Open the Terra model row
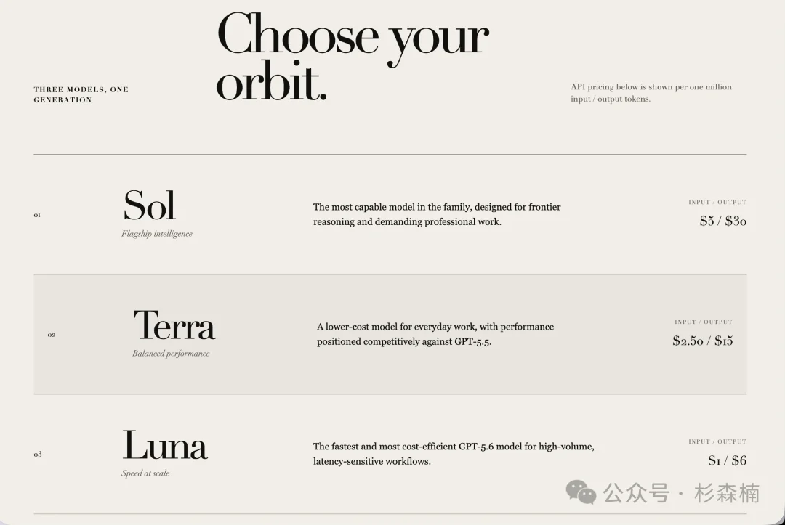Image resolution: width=785 pixels, height=525 pixels. tap(390, 334)
